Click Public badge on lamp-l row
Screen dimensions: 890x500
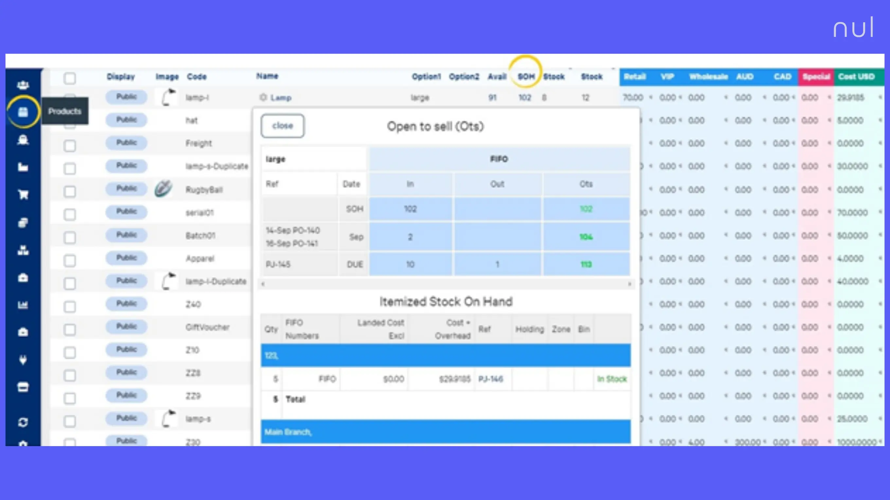click(126, 97)
